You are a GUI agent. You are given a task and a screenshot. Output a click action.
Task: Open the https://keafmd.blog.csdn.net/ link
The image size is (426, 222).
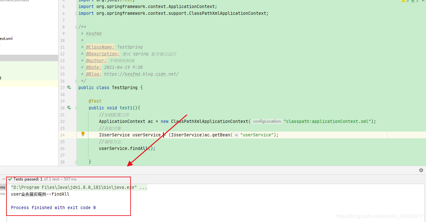[141, 74]
